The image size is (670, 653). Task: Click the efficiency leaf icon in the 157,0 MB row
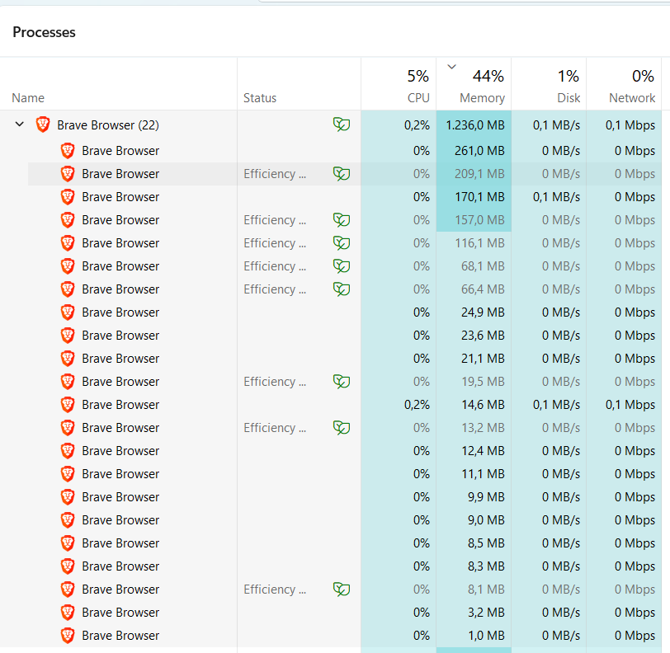(x=342, y=220)
